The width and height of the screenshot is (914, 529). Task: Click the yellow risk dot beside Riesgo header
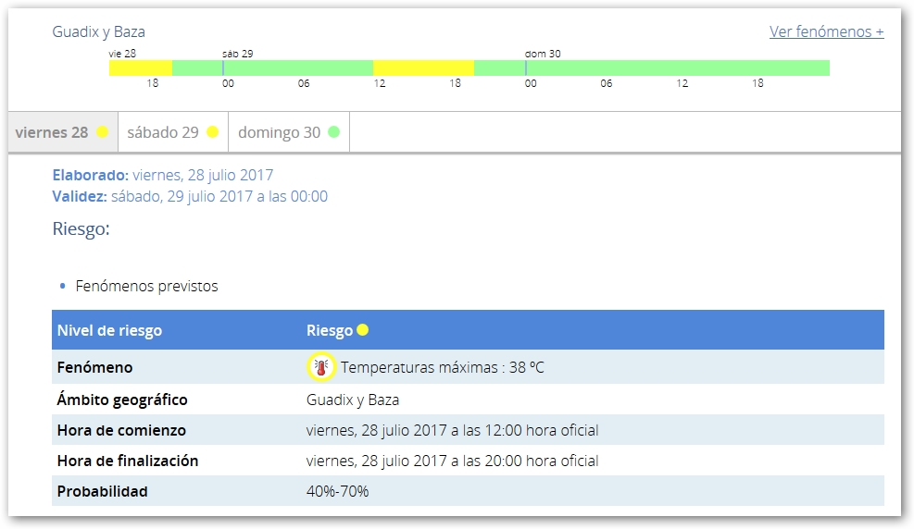pyautogui.click(x=363, y=330)
